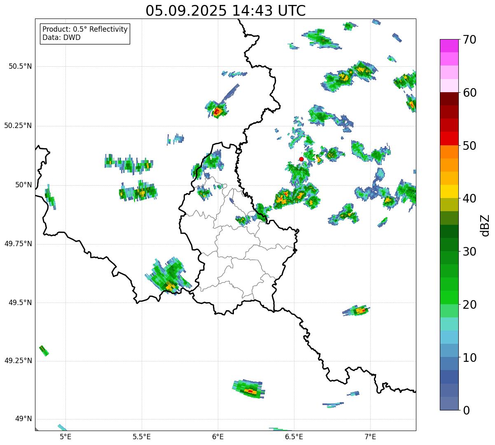The width and height of the screenshot is (495, 445).
Task: Click the bright red colorbar swatch above 50
Action: 449,138
